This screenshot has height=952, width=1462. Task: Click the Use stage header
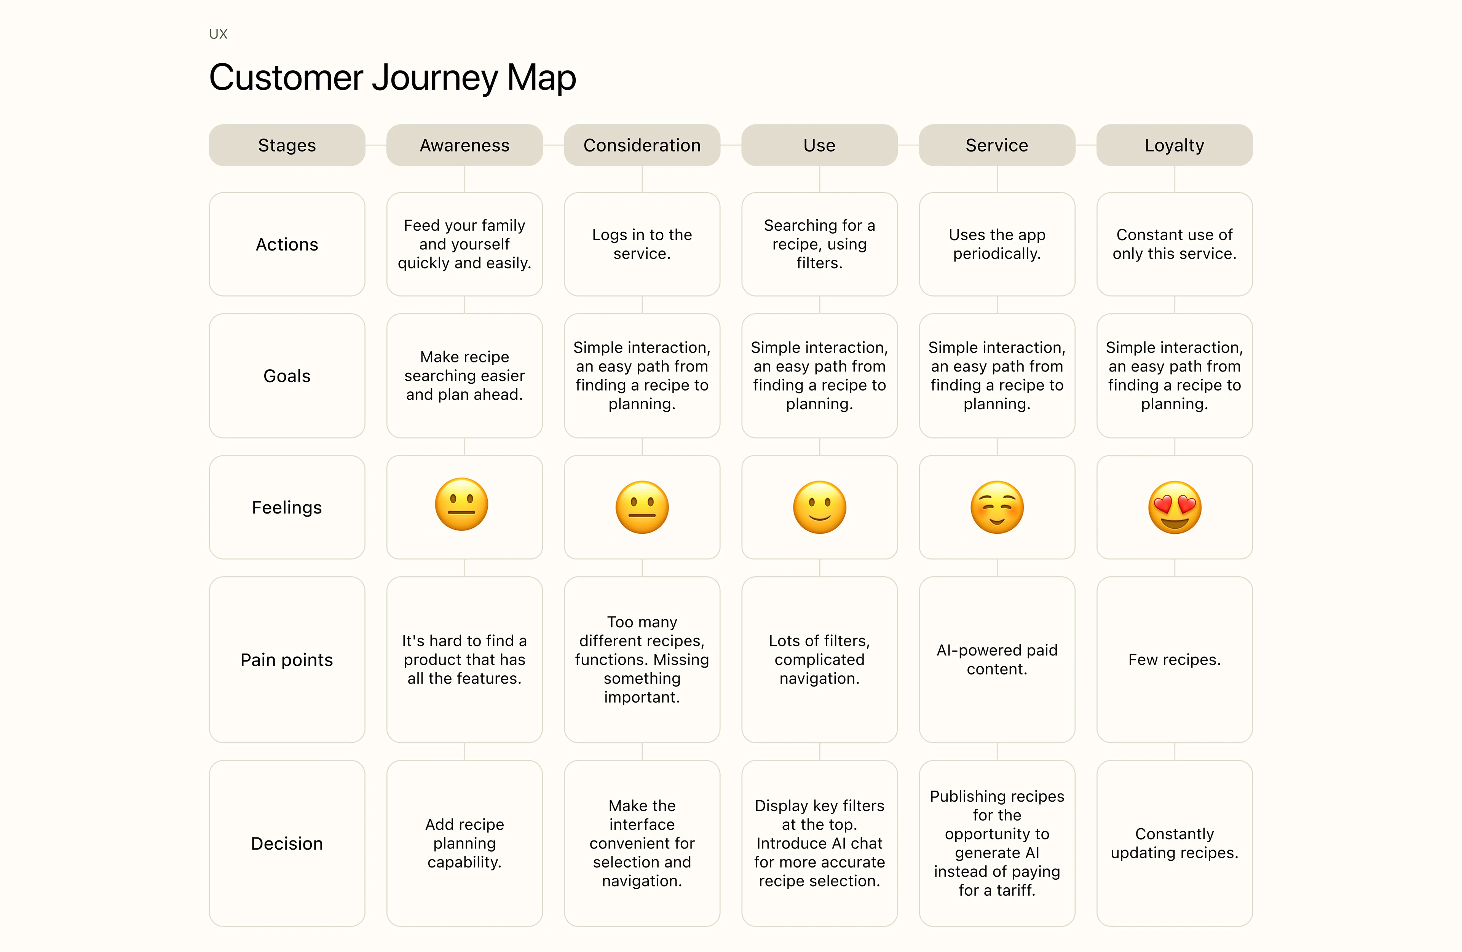tap(819, 145)
